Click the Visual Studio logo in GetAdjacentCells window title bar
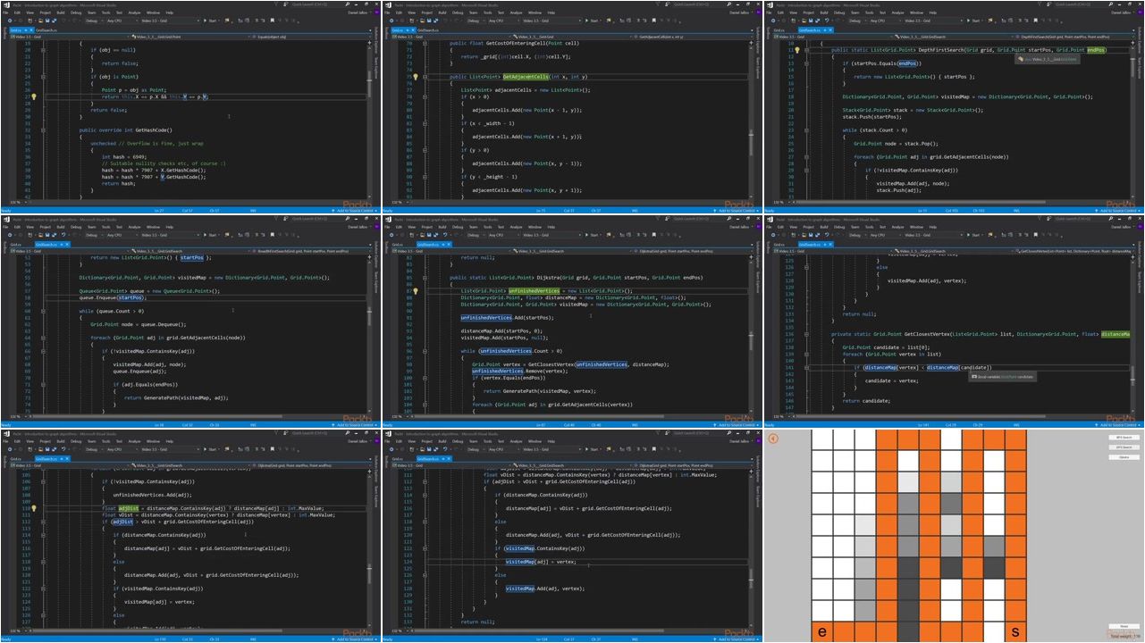Image resolution: width=1145 pixels, height=643 pixels. (387, 4)
